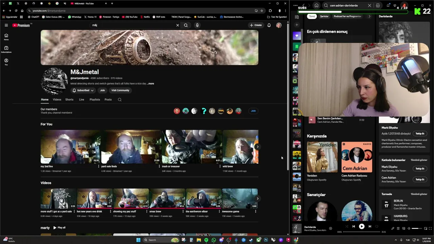Open options for 'my 2nd live' video
Screen dimensions: 434x244
point(98,166)
